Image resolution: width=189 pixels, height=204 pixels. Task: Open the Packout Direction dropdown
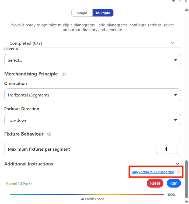coord(92,120)
